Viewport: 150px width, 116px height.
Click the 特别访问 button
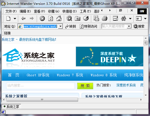(x=88, y=26)
